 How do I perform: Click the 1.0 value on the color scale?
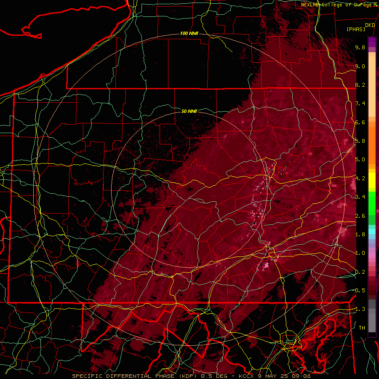(x=360, y=253)
